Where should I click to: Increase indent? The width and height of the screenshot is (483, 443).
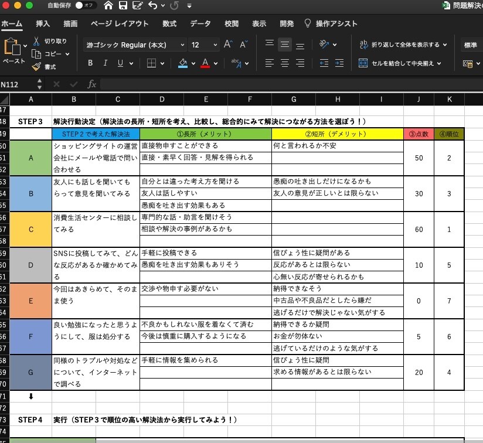coord(339,63)
